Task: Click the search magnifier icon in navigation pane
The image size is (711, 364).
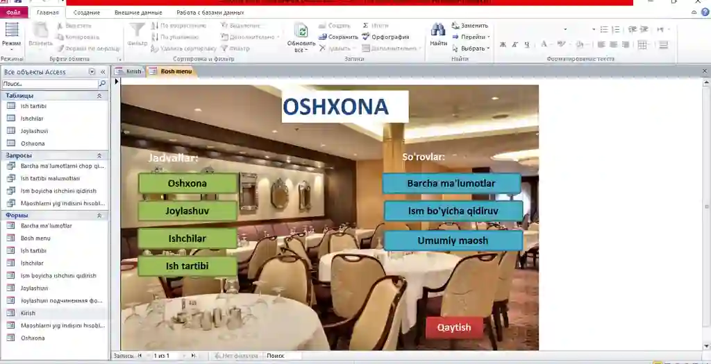Action: coord(103,84)
